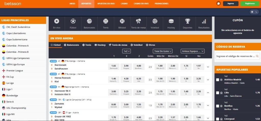Screen dimensions: 261x121
Task: Expand the Darmstadt vs Sandhausen match row
Action: tap(208, 67)
